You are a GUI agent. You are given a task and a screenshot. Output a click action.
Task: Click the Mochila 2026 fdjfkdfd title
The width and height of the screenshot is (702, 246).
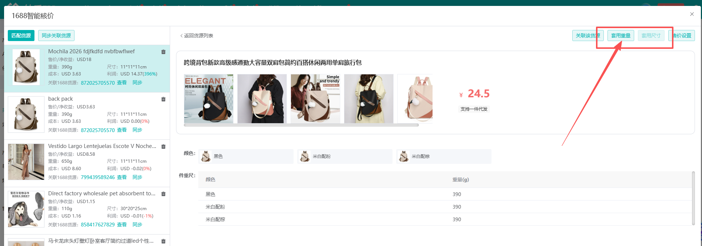[92, 51]
